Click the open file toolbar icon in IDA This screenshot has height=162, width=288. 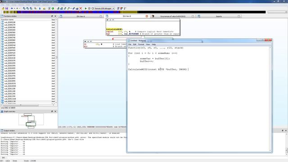tap(3, 9)
